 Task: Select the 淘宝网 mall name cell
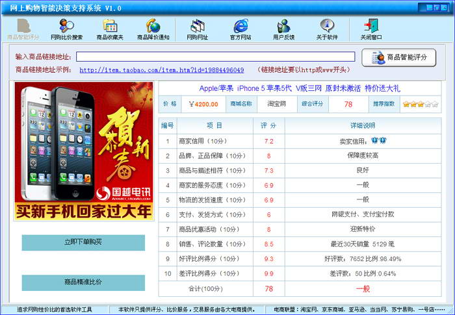coord(277,104)
